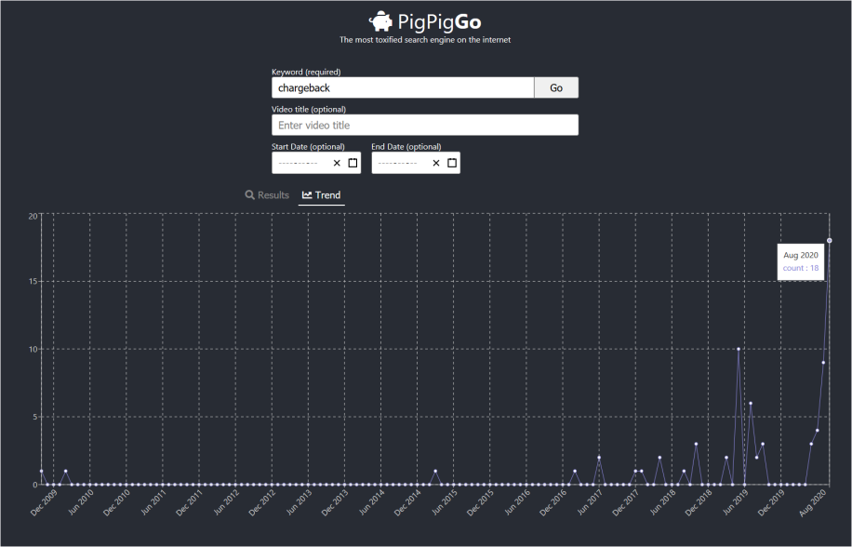This screenshot has width=852, height=547.
Task: Click the y-axis value 20
Action: pyautogui.click(x=33, y=216)
